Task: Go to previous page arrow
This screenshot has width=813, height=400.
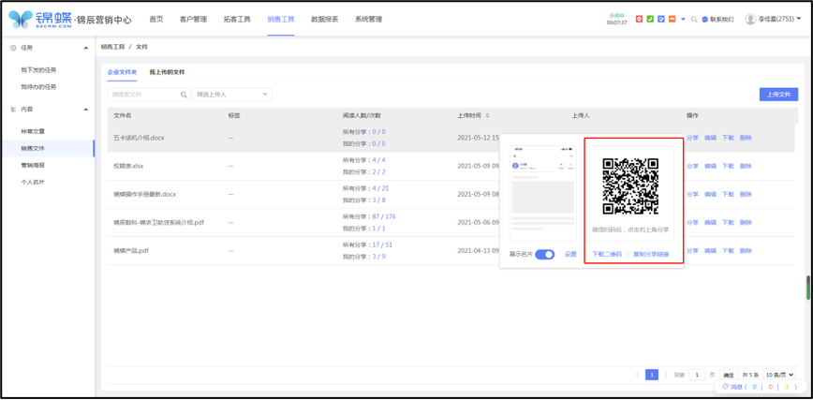Action: tap(637, 375)
